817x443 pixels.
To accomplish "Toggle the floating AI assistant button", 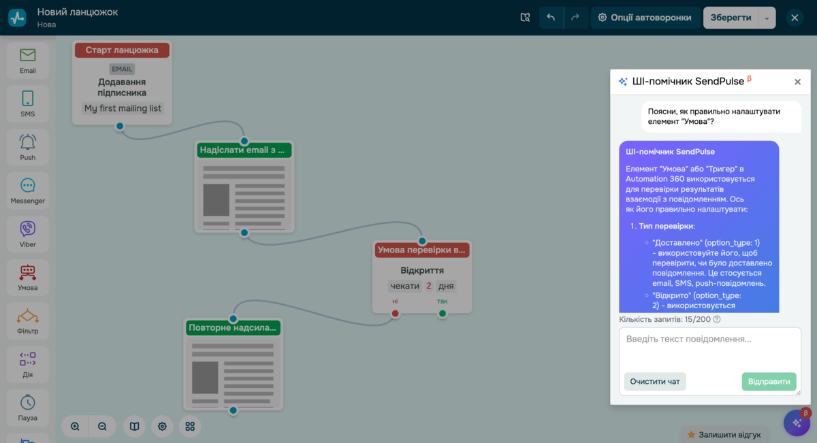I will coord(797,423).
